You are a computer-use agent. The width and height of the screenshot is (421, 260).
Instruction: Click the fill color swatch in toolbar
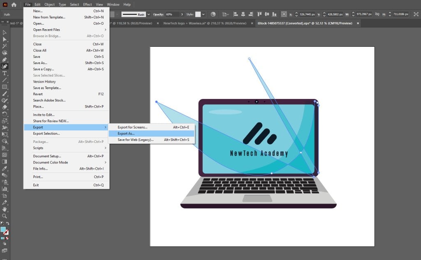pos(3,230)
